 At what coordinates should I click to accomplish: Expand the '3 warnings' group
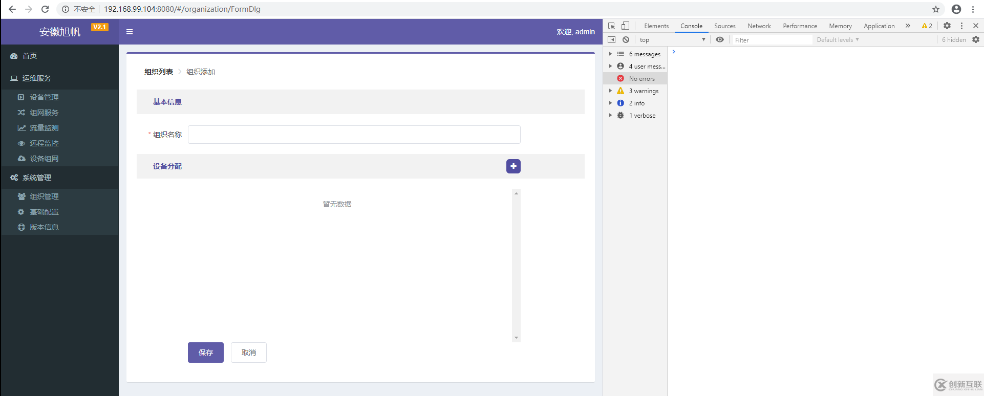pyautogui.click(x=610, y=91)
